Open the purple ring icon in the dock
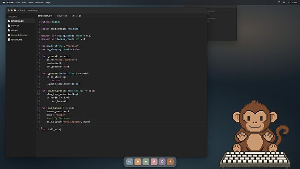This screenshot has width=300, height=169. click(x=162, y=162)
